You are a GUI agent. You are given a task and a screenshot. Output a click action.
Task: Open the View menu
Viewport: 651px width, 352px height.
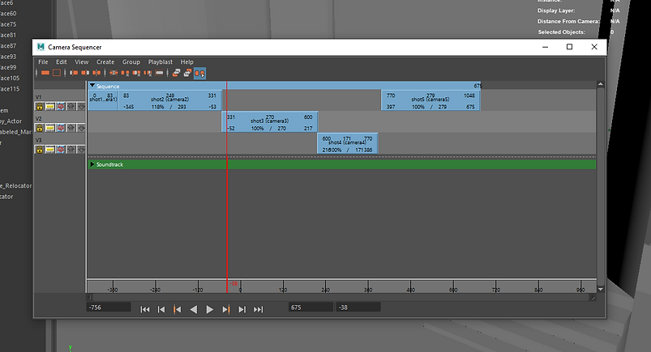pyautogui.click(x=81, y=61)
